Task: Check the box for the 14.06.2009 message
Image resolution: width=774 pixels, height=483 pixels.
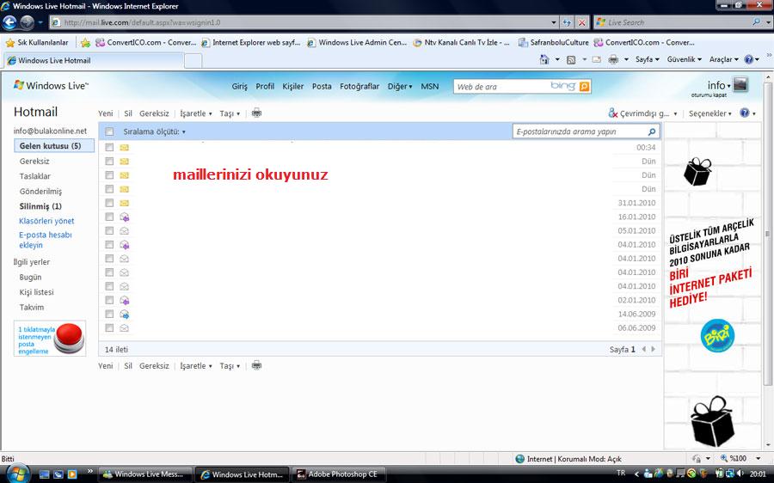Action: click(109, 314)
